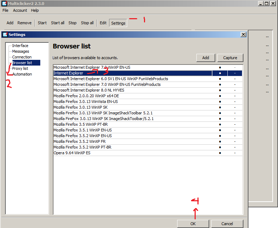This screenshot has height=228, width=278.
Task: Select Internet Explorer 7.0 EN-US FunWebProducts row
Action: point(148,84)
